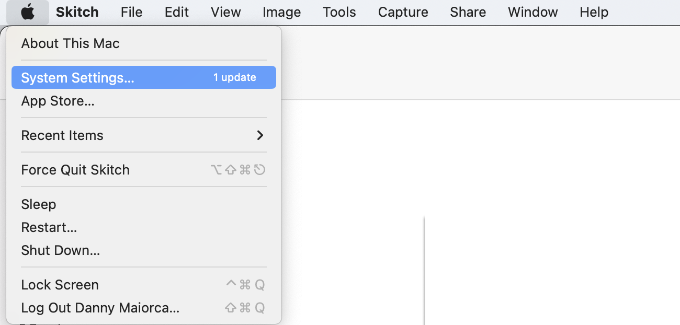The height and width of the screenshot is (325, 680).
Task: Open the Edit menu
Action: tap(177, 12)
